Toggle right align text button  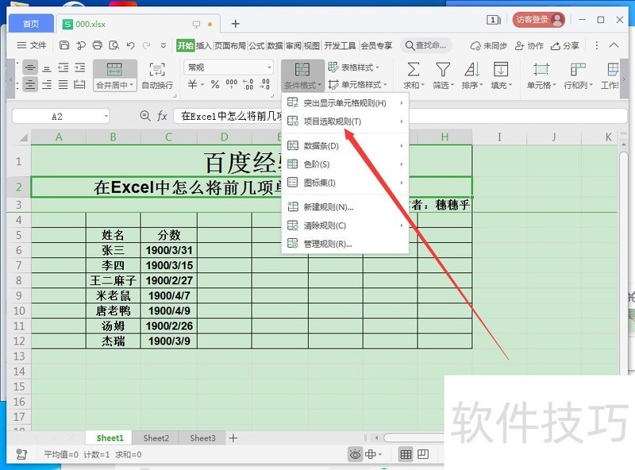(x=47, y=84)
